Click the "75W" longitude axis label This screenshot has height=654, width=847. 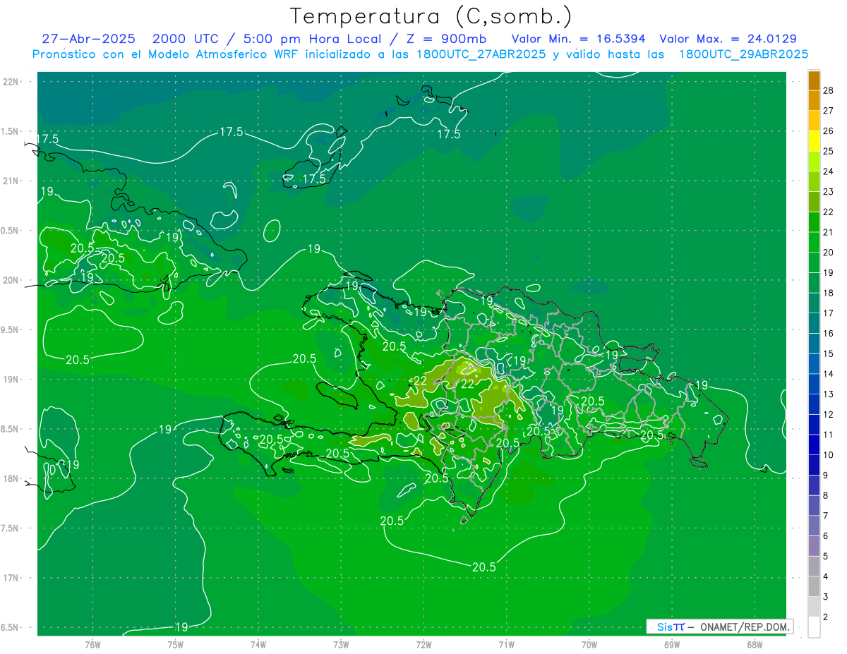(x=175, y=644)
